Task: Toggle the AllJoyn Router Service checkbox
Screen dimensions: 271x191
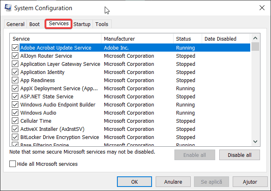Action: 15,56
